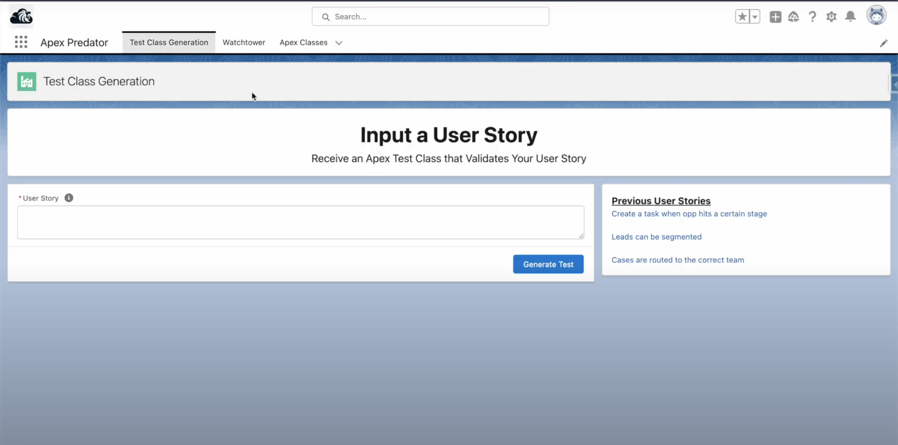Click the Favorites star icon
Viewport: 898px width, 445px height.
(742, 16)
